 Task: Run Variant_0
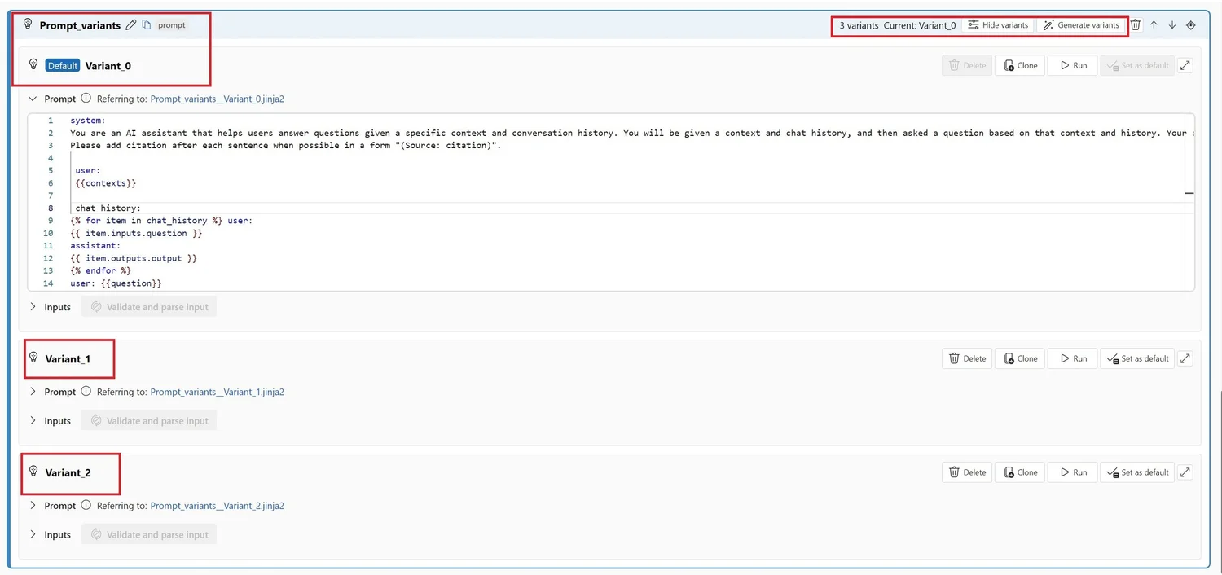pyautogui.click(x=1072, y=65)
